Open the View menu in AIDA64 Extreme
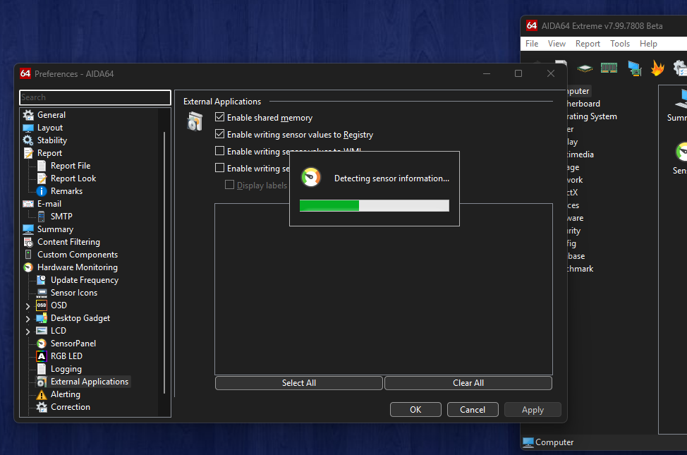687x455 pixels. click(557, 44)
